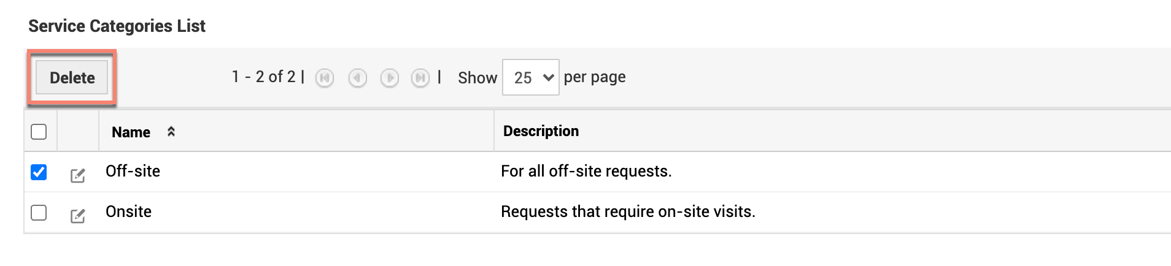Click the Off-site description text
The height and width of the screenshot is (266, 1171).
(x=586, y=171)
